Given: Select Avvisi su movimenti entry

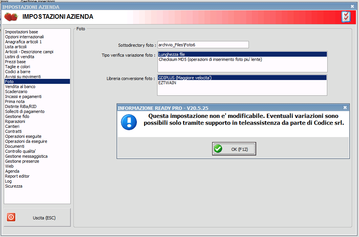Looking at the screenshot, I should pyautogui.click(x=37, y=77).
